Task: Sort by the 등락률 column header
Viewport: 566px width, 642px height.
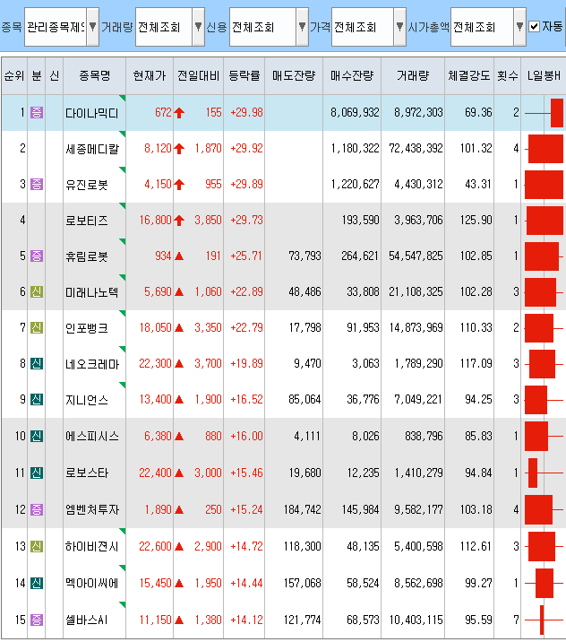Action: click(x=244, y=75)
